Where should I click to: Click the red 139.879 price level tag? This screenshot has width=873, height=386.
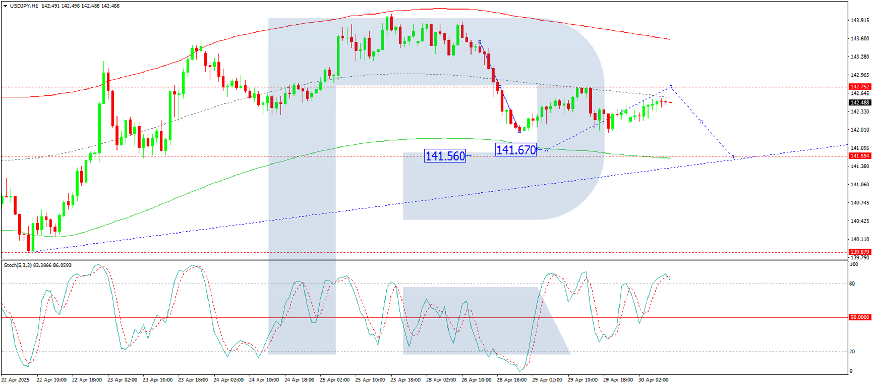[860, 252]
